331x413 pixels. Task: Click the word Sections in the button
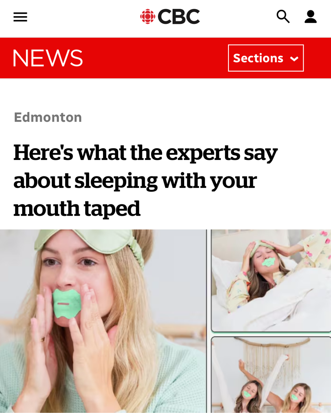[258, 58]
